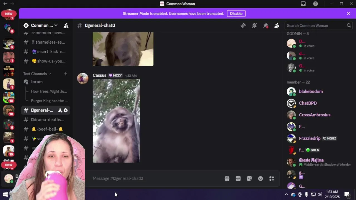This screenshot has width=356, height=200.
Task: Open the Inbox icon in title bar
Action: coord(303,4)
